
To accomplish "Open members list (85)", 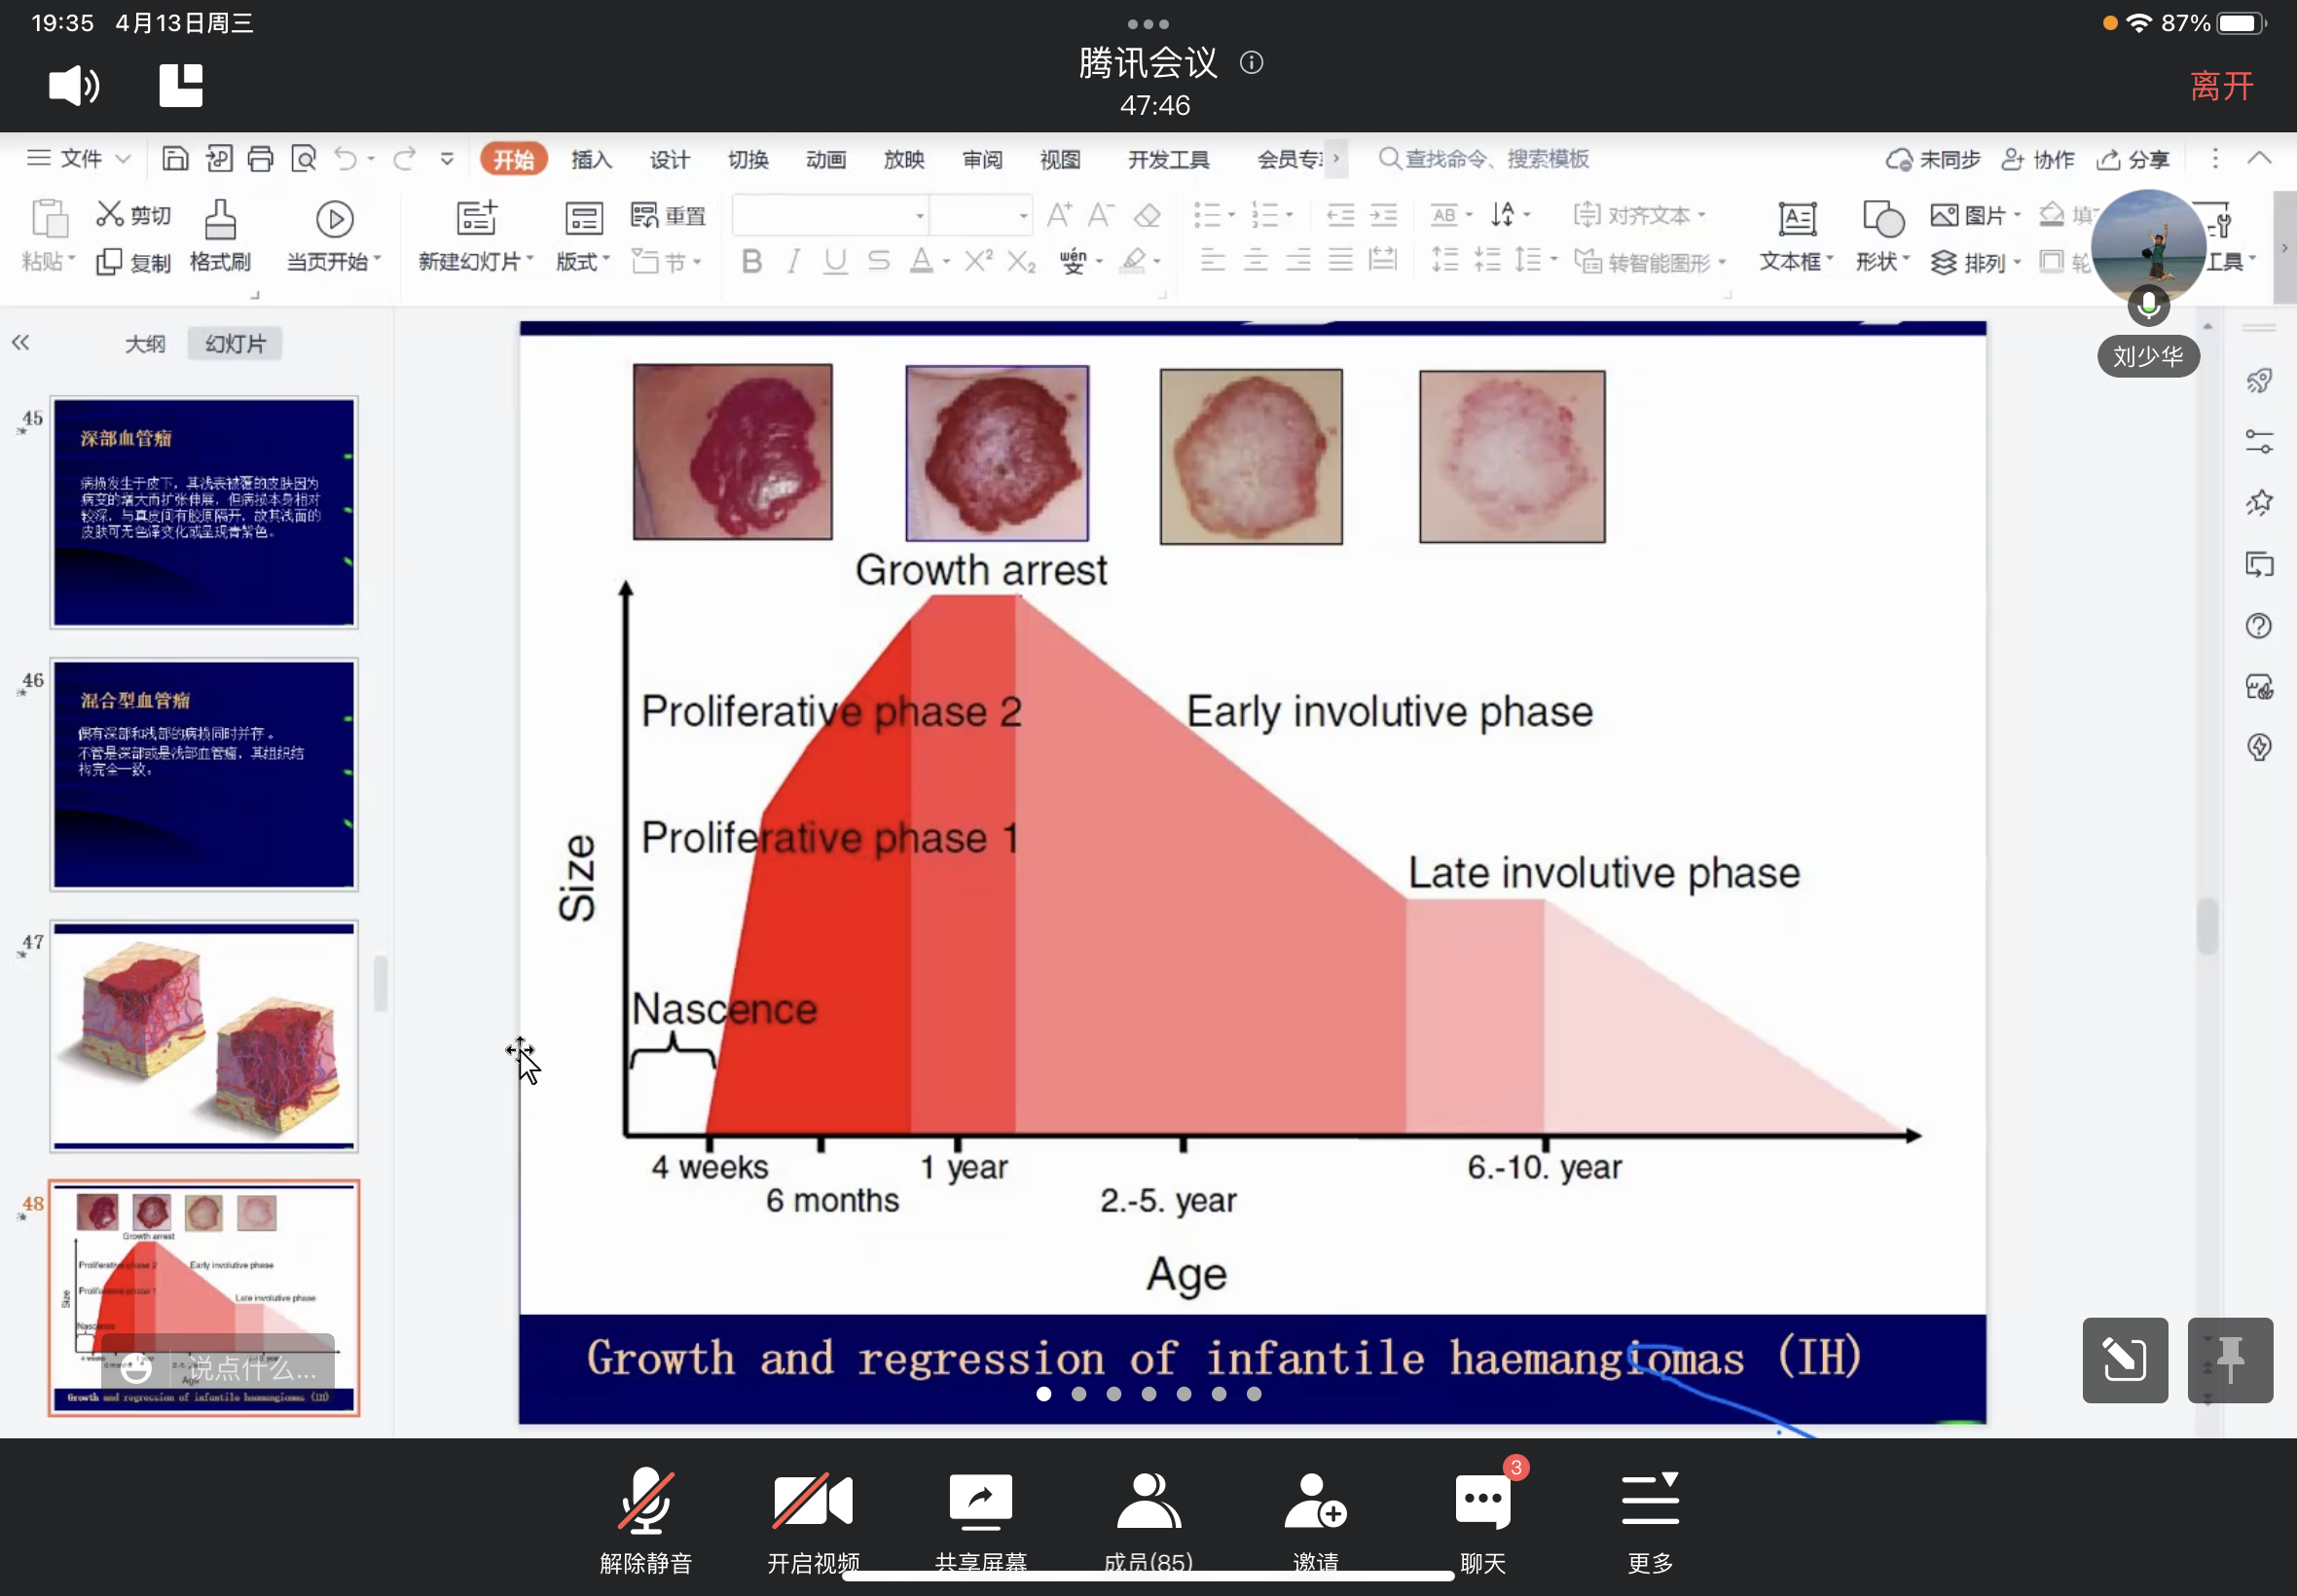I will (1148, 1501).
